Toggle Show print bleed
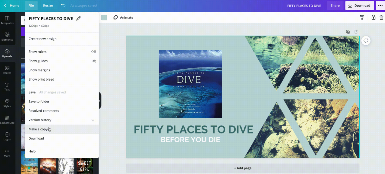Image resolution: width=385 pixels, height=174 pixels. coord(62,79)
